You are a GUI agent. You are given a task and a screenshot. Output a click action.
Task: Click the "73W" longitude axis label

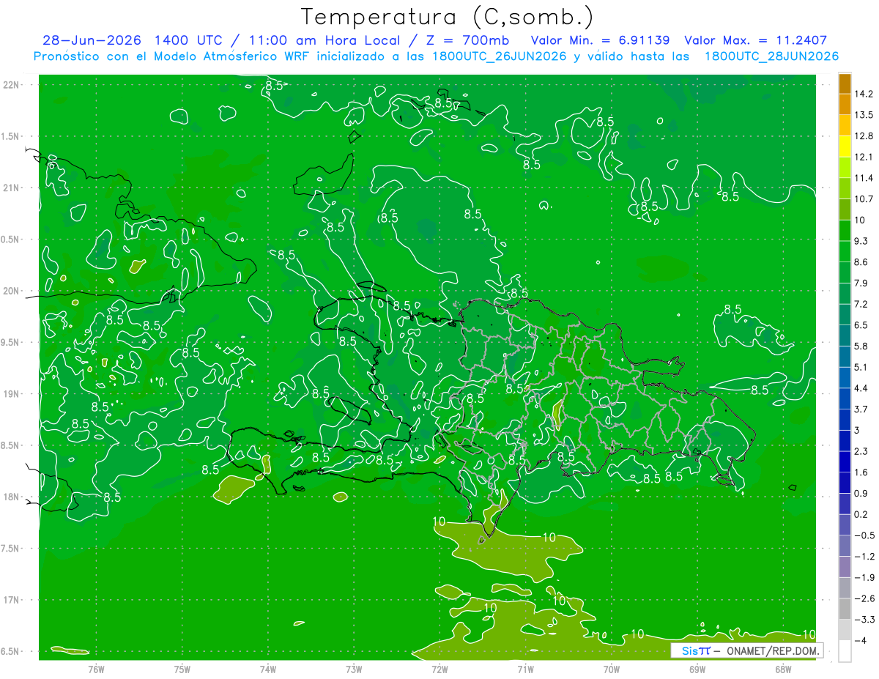[x=354, y=669]
